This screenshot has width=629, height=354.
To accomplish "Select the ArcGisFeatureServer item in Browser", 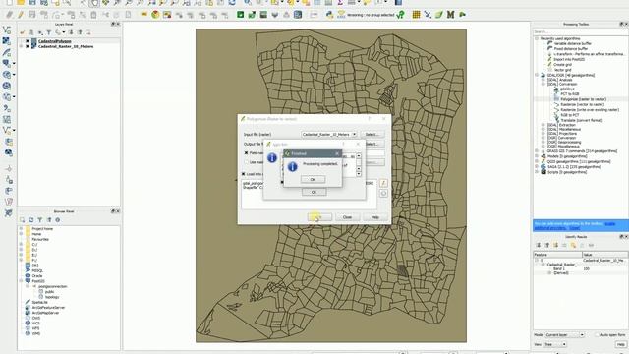I will [48, 308].
